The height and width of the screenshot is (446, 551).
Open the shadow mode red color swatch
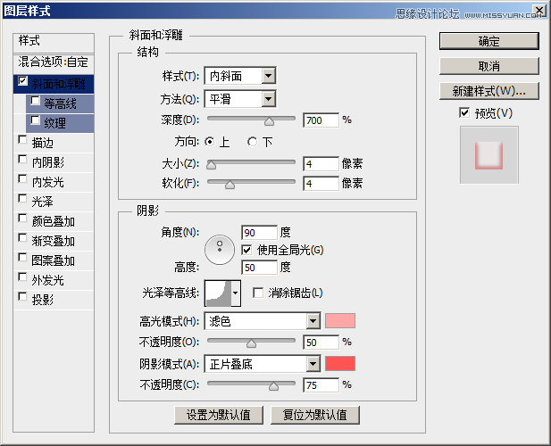click(x=340, y=364)
